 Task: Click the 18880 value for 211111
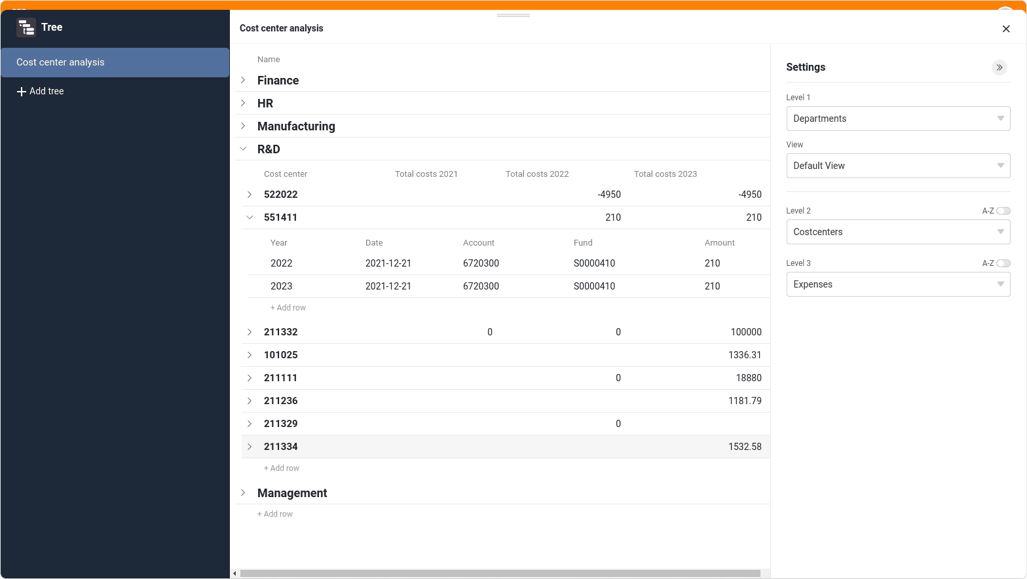tap(749, 378)
